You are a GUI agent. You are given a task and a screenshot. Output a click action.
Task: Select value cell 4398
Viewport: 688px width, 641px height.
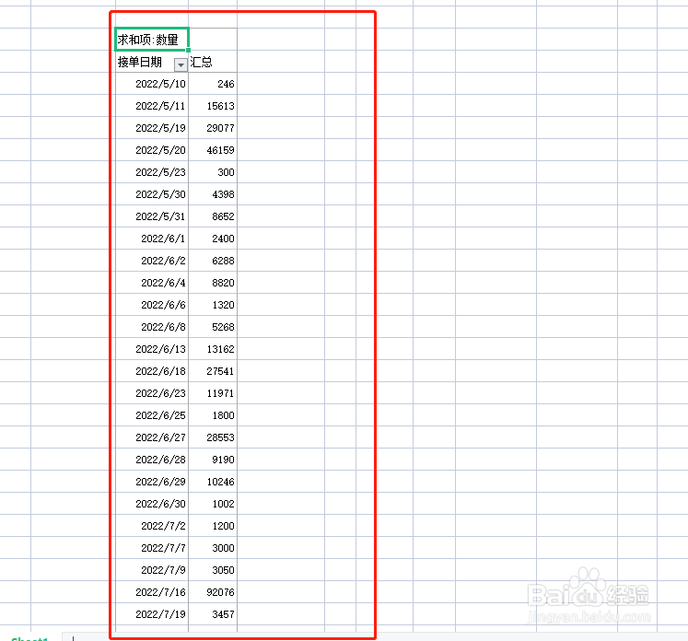(213, 194)
